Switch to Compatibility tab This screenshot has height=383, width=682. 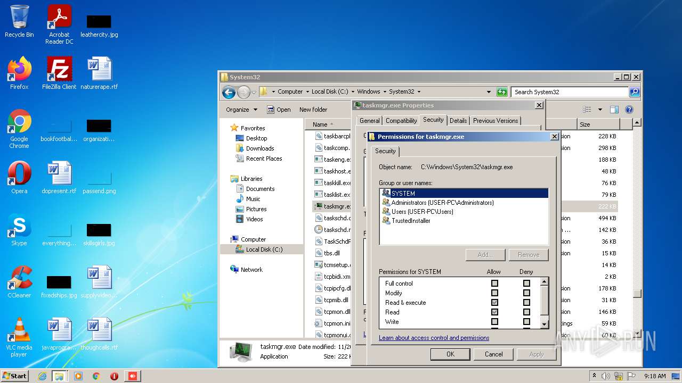click(x=401, y=121)
